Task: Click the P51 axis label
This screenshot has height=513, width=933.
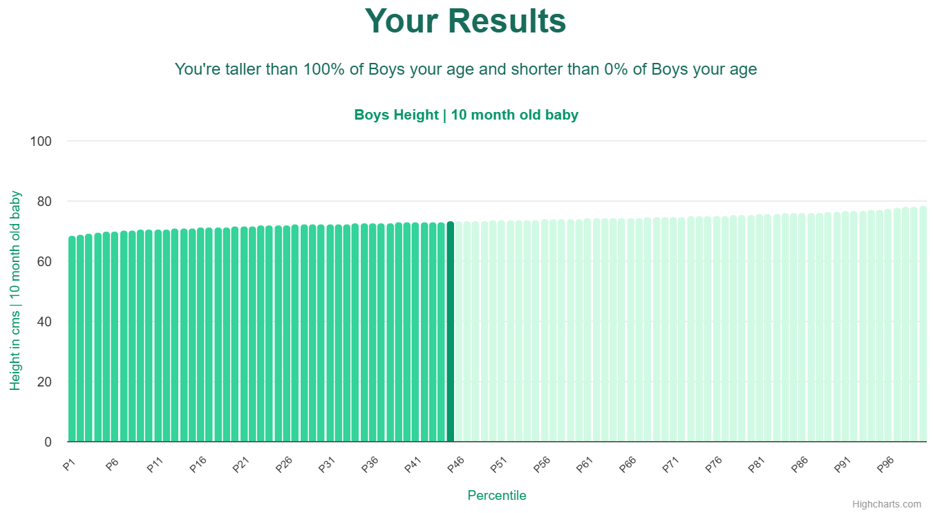Action: click(x=498, y=465)
